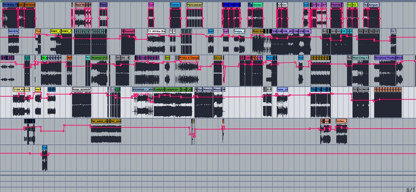The width and height of the screenshot is (416, 192).
Task: Select the 'far_east_m' clip
Action: [99, 121]
